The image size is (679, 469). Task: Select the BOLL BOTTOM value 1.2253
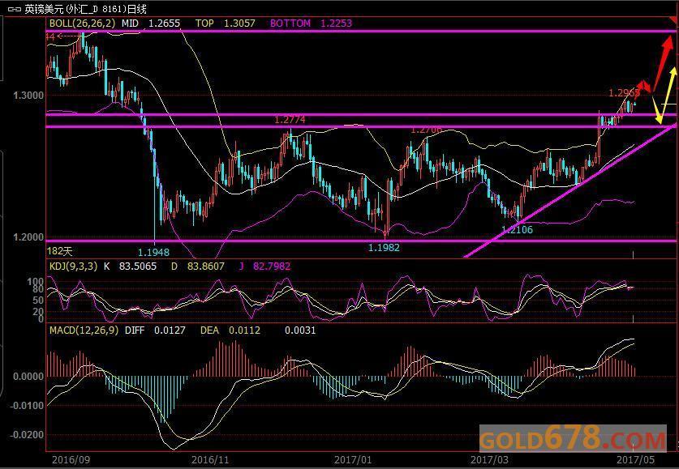click(336, 23)
